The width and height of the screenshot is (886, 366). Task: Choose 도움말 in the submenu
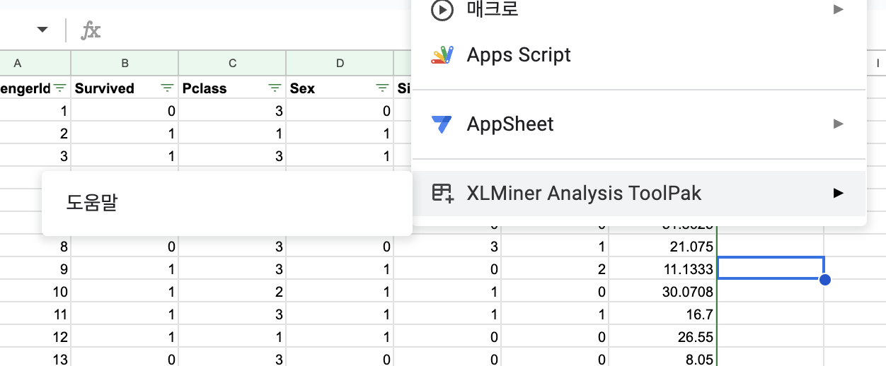[227, 203]
